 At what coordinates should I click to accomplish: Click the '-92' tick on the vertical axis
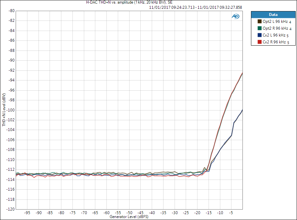11,70
